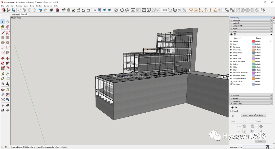Switch to the Base Image scene tab
Viewport: 275px width, 149px height.
point(16,15)
